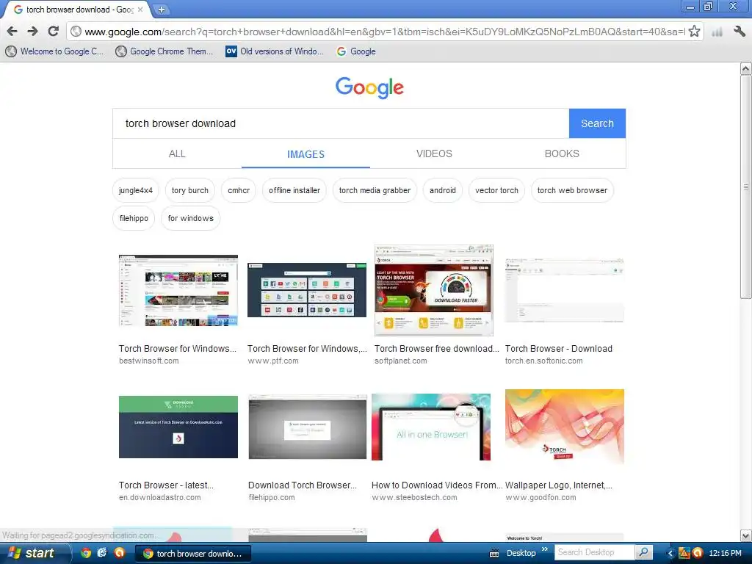This screenshot has height=564, width=752.
Task: Click the Download Torch Browser... title link
Action: pyautogui.click(x=303, y=485)
